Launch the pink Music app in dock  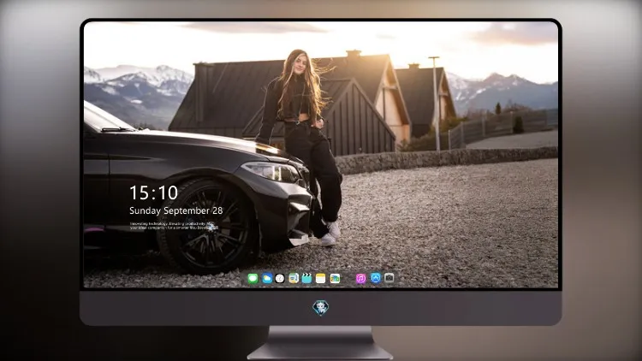[360, 278]
